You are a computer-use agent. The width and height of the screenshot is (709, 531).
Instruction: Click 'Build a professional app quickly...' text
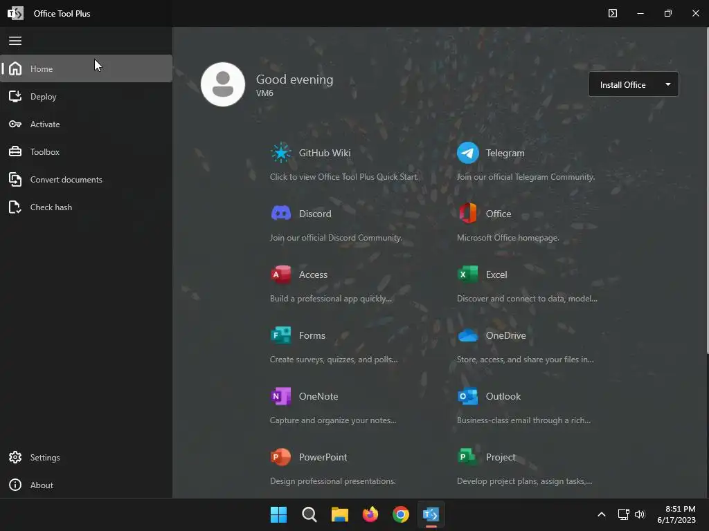(330, 299)
